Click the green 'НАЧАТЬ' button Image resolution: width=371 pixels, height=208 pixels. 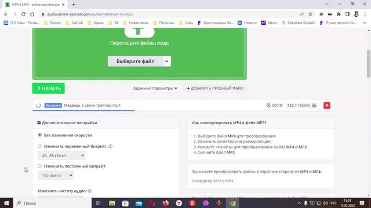pyautogui.click(x=49, y=88)
